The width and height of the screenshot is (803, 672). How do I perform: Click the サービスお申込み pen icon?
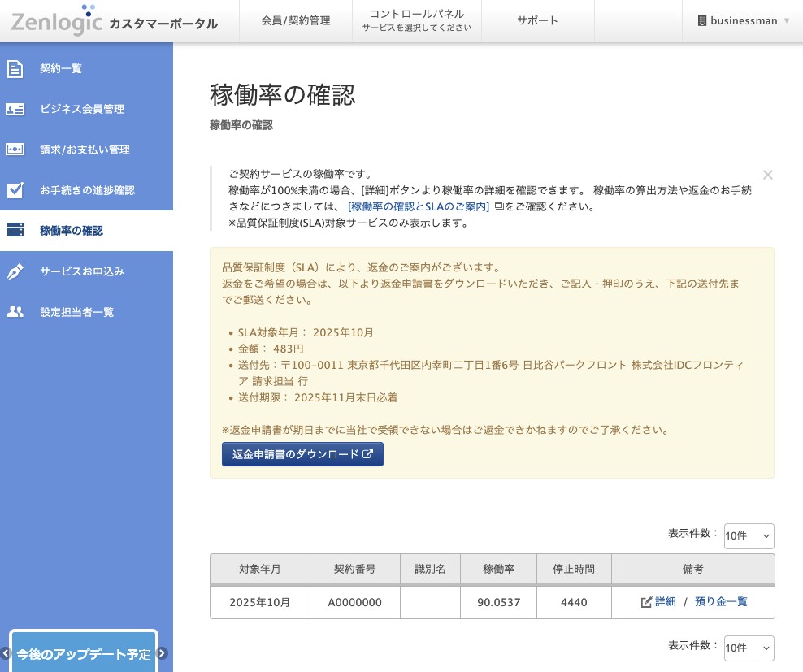tap(15, 271)
